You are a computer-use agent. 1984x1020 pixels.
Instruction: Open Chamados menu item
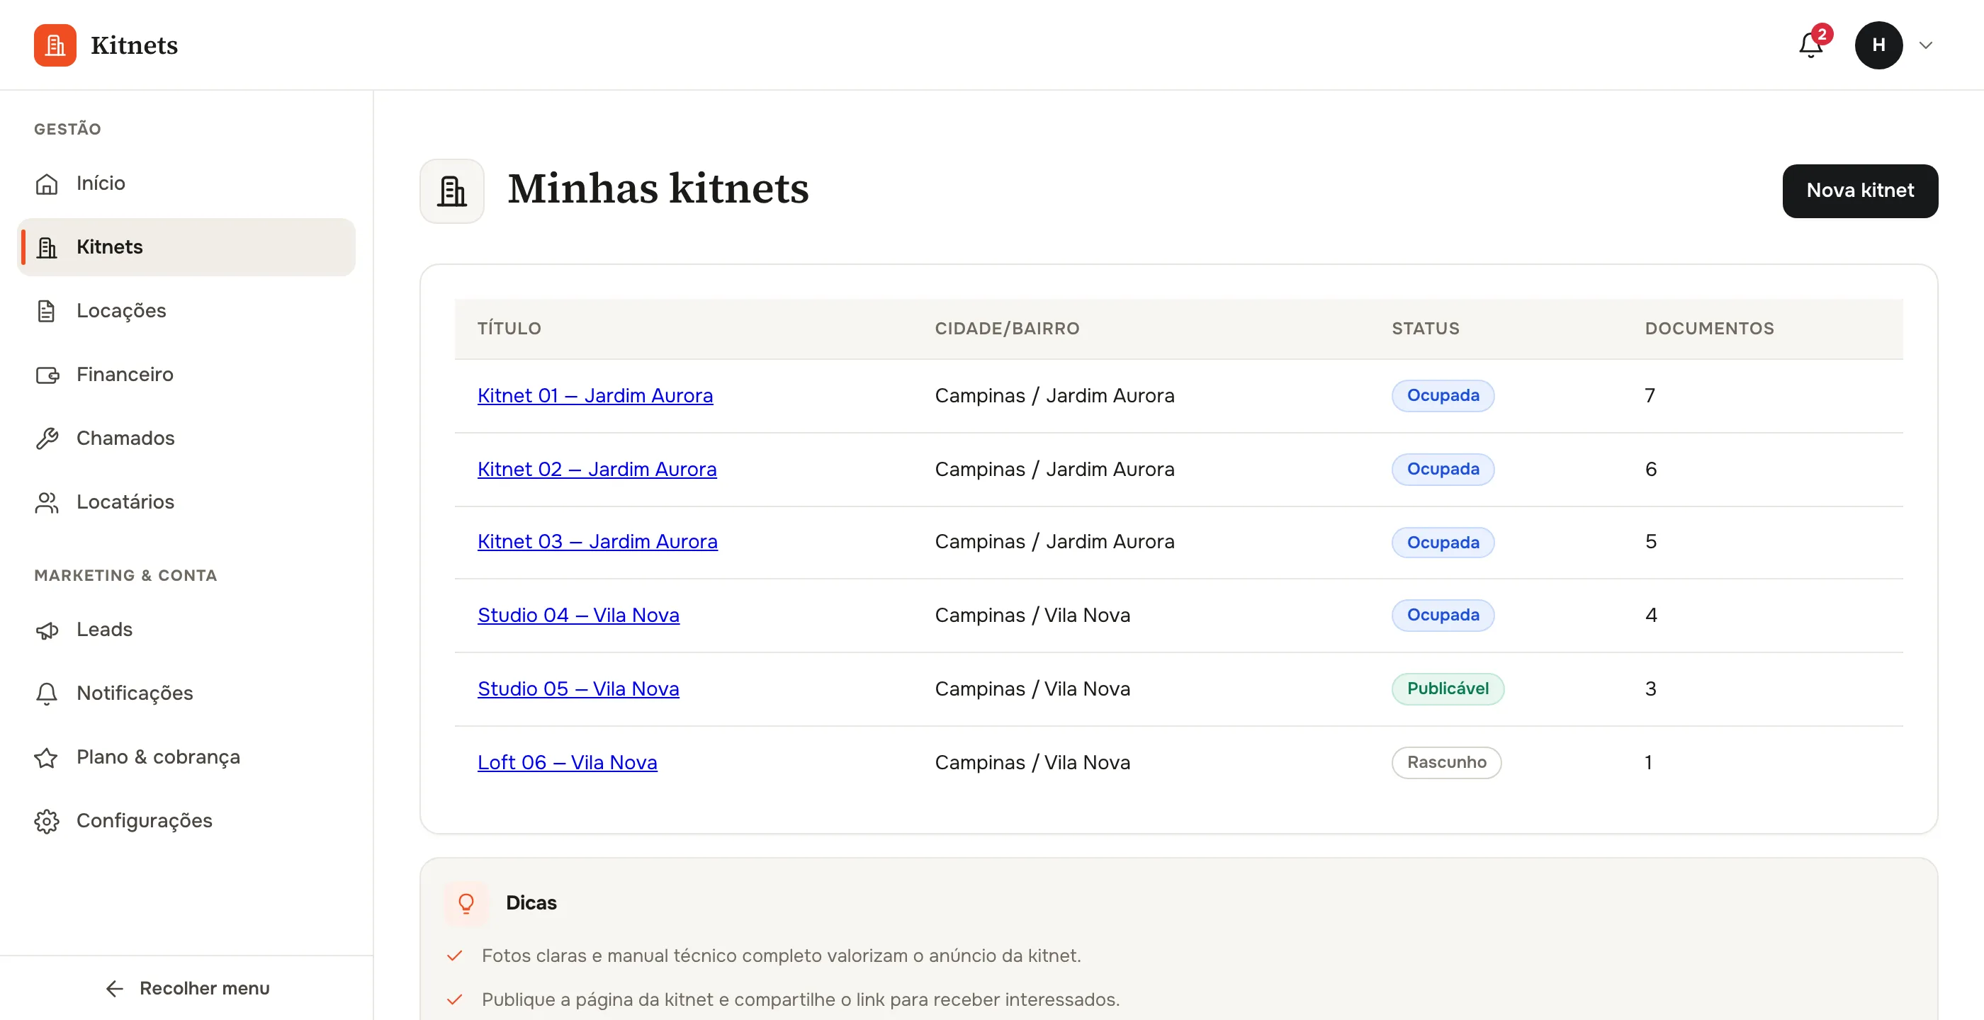coord(186,438)
